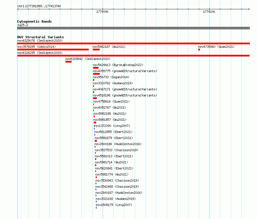This screenshot has height=219, width=258.
Task: Select the nsv4518198 (gnomADStructuralVariants) label
Action: tap(125, 95)
